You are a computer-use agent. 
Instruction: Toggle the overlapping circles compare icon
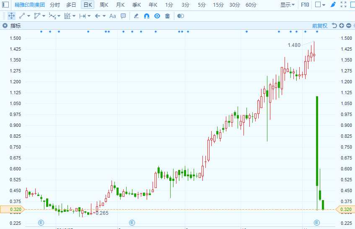click(181, 16)
